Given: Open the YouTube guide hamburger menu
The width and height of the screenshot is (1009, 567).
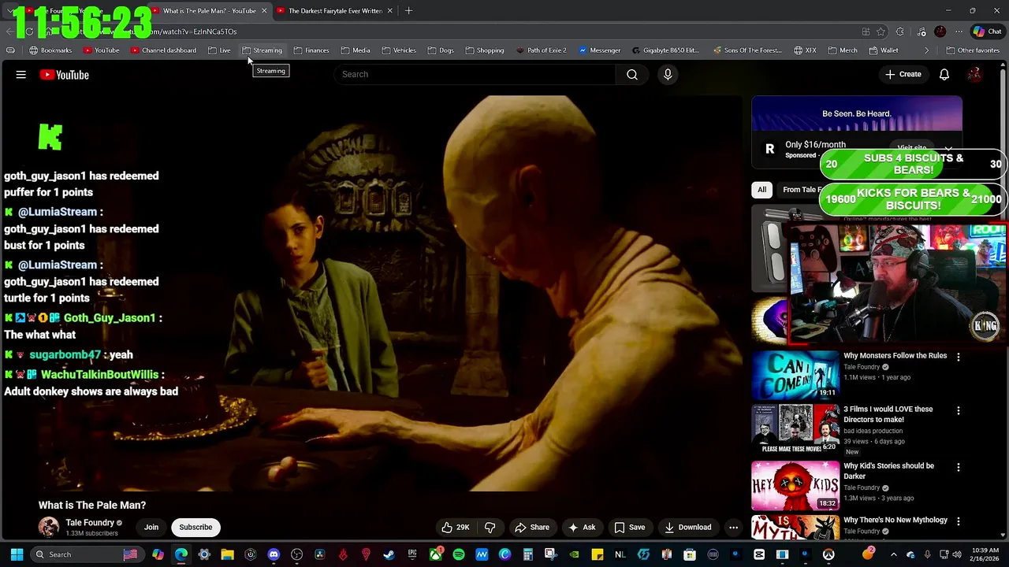Looking at the screenshot, I should [21, 75].
